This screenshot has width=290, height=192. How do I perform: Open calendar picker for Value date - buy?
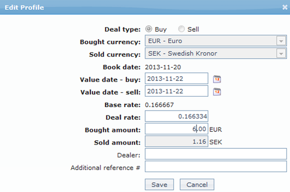pos(217,79)
